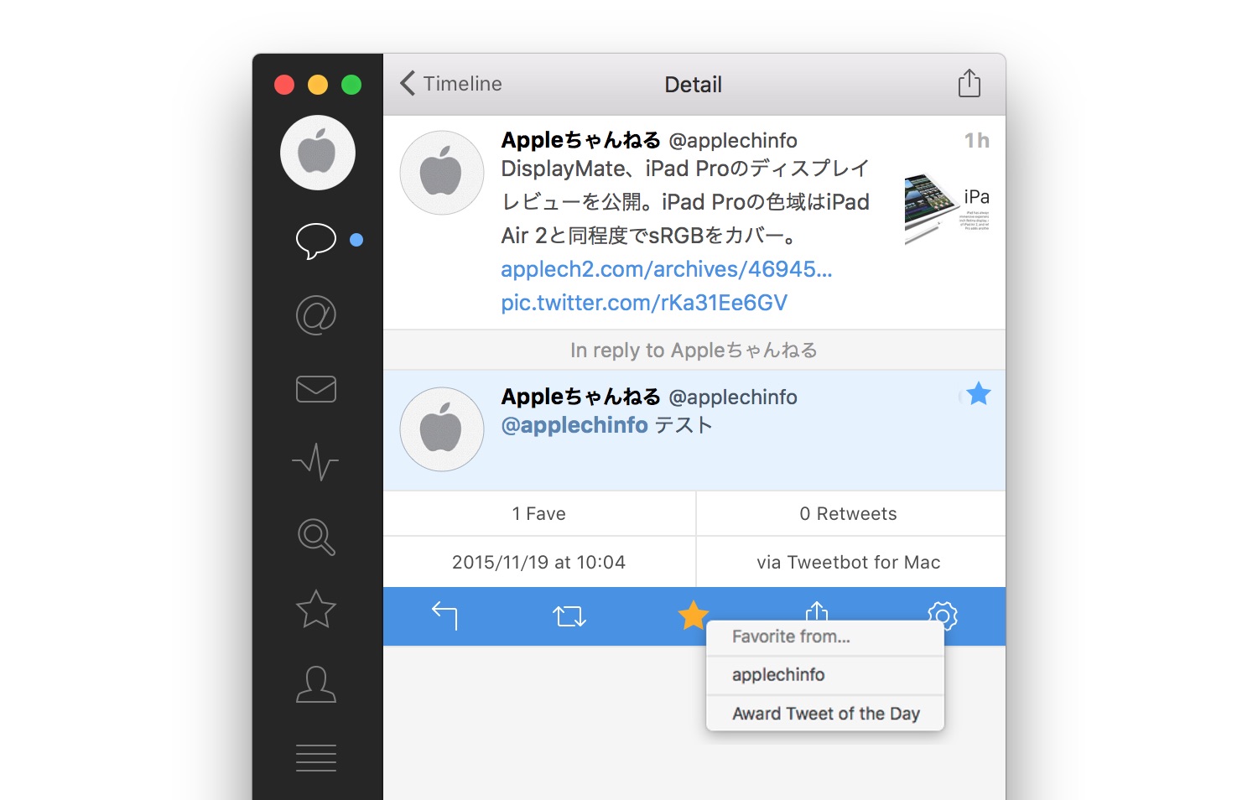Open the Profile person tab
The width and height of the screenshot is (1258, 800).
pyautogui.click(x=316, y=684)
